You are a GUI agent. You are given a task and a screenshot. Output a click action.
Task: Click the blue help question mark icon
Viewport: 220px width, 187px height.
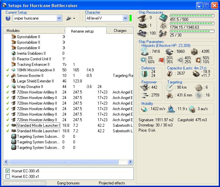point(8,18)
